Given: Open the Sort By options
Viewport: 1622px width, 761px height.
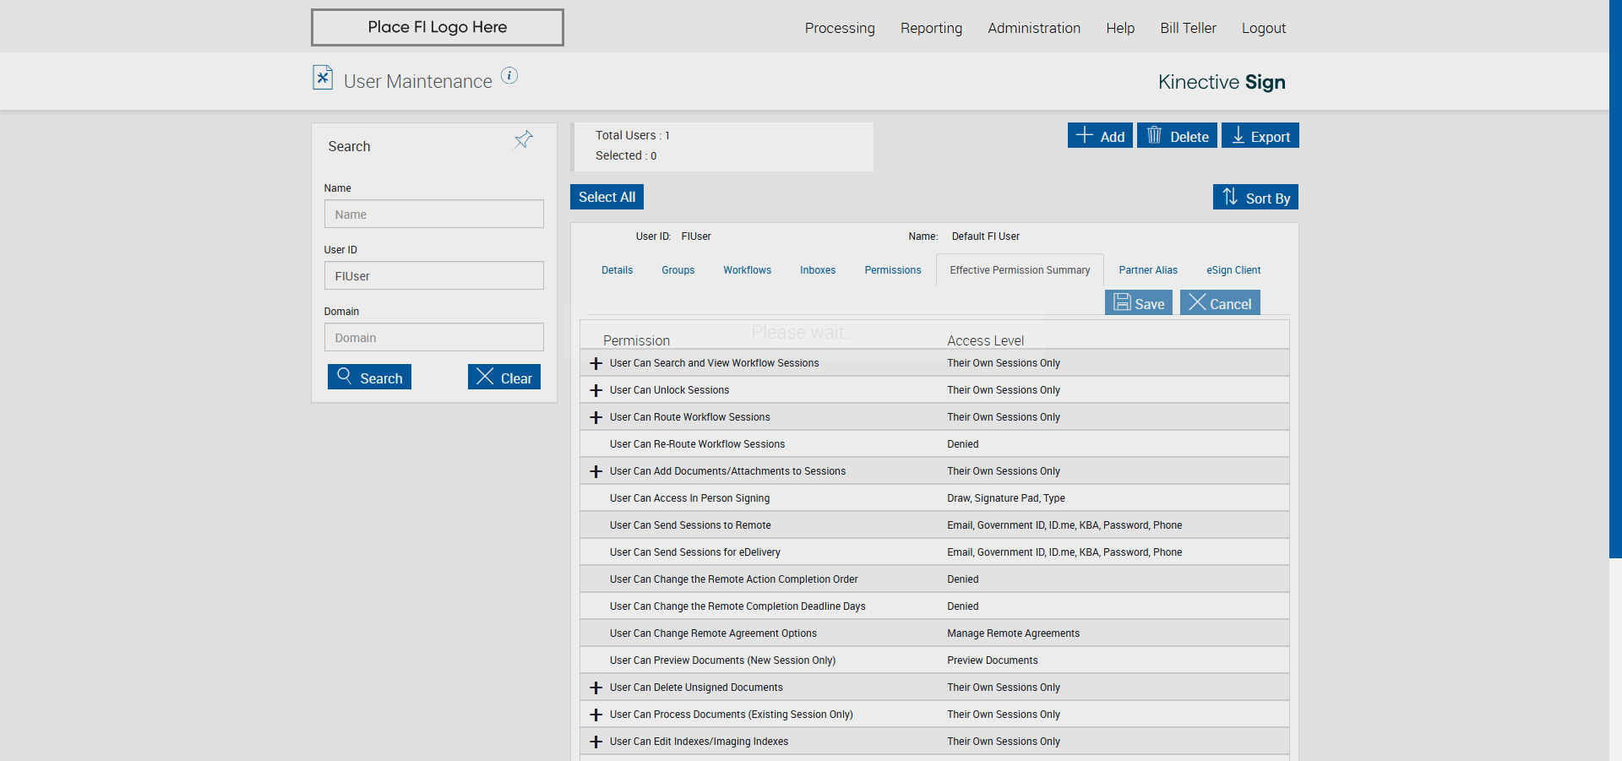Looking at the screenshot, I should tap(1255, 198).
